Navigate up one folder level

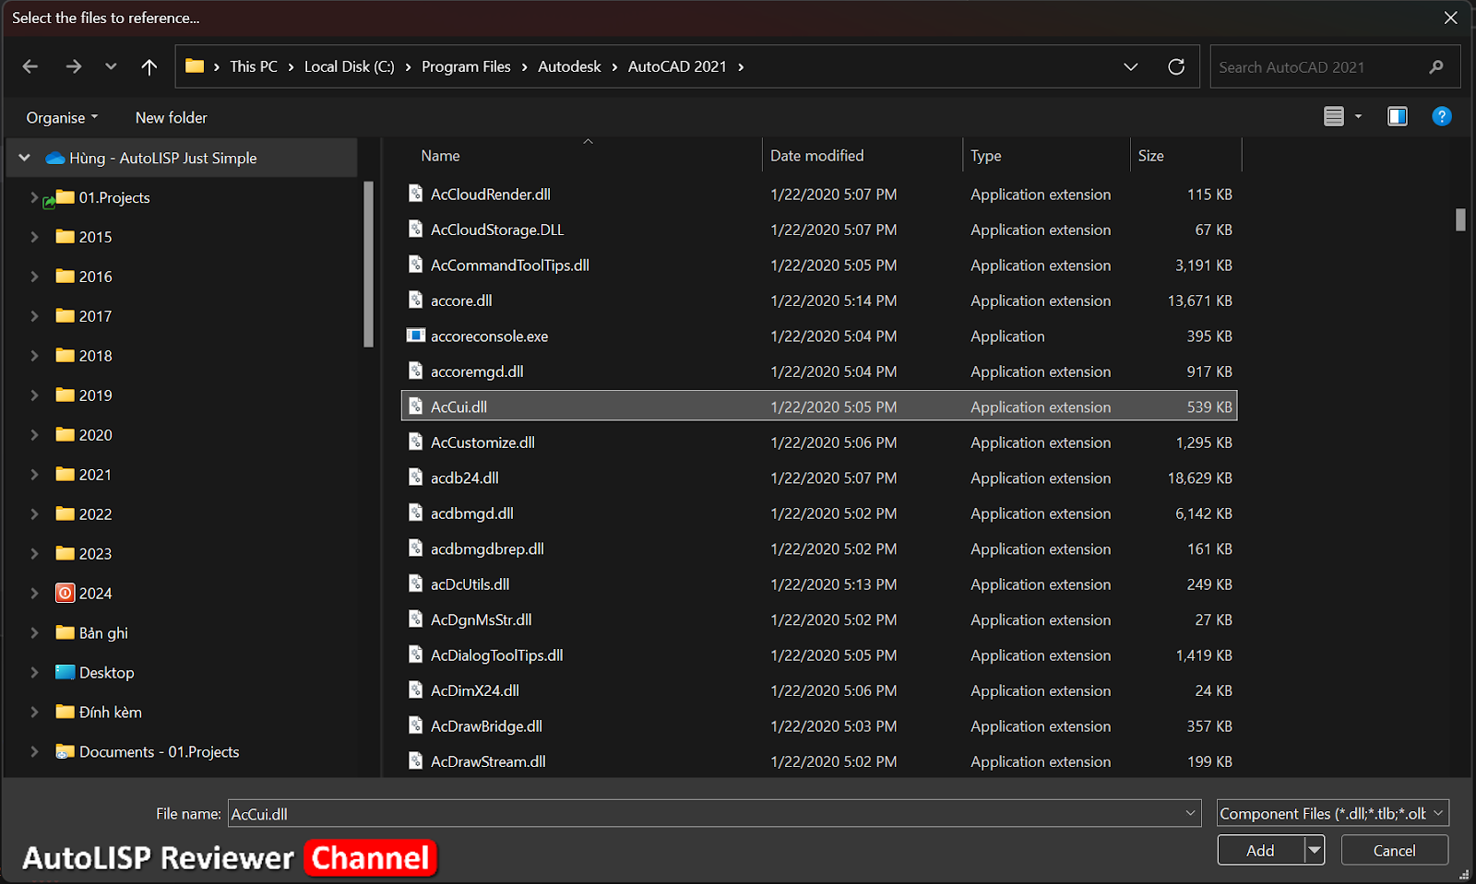point(149,66)
